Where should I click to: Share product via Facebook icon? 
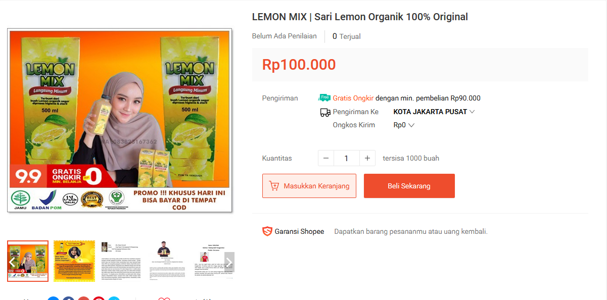coord(69,298)
